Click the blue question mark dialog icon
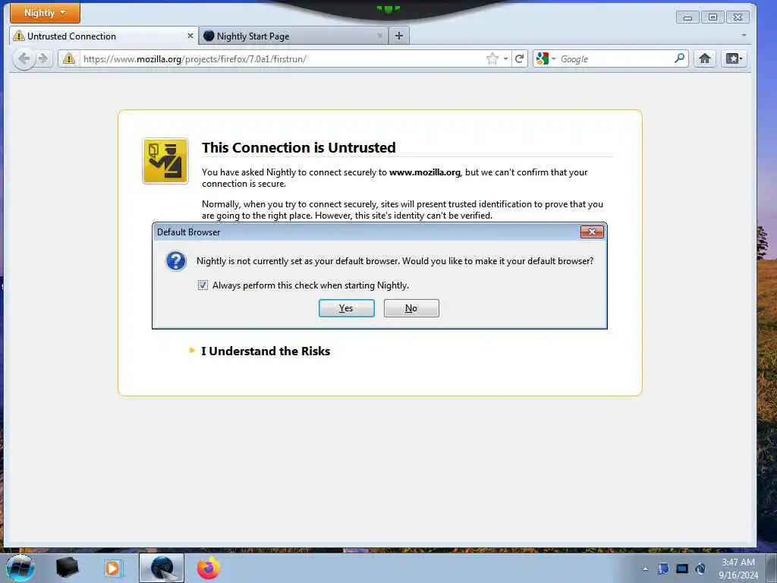The image size is (777, 583). (176, 261)
